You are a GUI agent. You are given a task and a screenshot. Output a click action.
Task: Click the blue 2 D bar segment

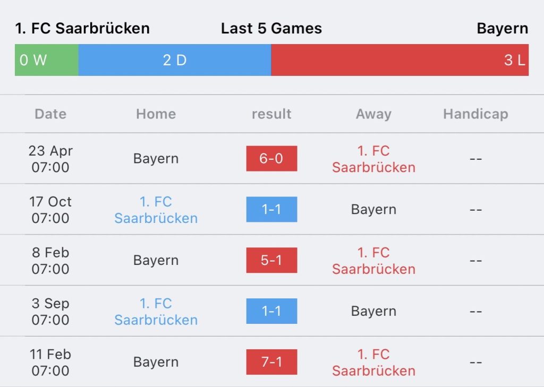175,60
